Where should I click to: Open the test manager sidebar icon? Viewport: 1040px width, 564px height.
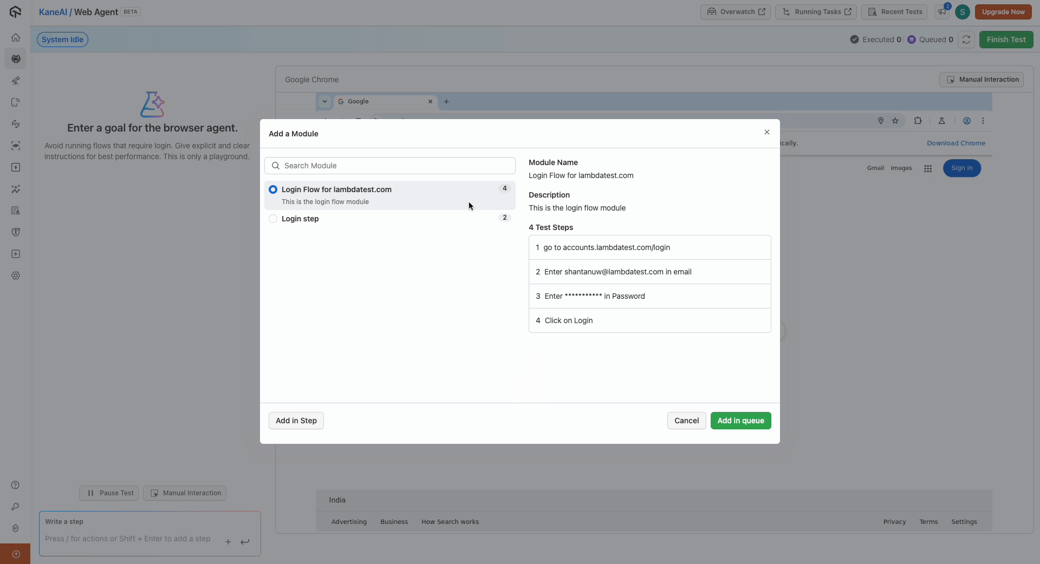pos(16,211)
